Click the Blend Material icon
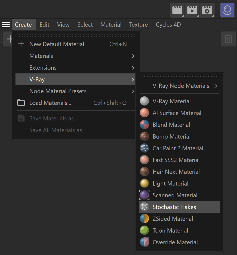237x255 pixels. (144, 125)
